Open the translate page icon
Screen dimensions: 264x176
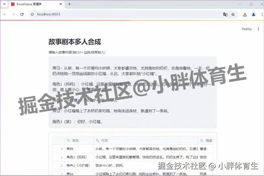tap(225, 15)
